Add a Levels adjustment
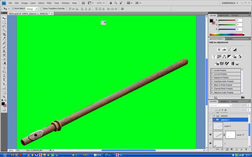The height and width of the screenshot is (157, 252). pyautogui.click(x=224, y=49)
